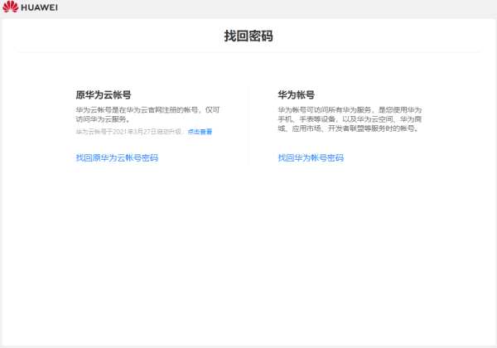Click the red Huawei petal logo

(10, 8)
